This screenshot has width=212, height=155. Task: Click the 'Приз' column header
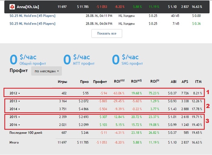tap(84, 82)
